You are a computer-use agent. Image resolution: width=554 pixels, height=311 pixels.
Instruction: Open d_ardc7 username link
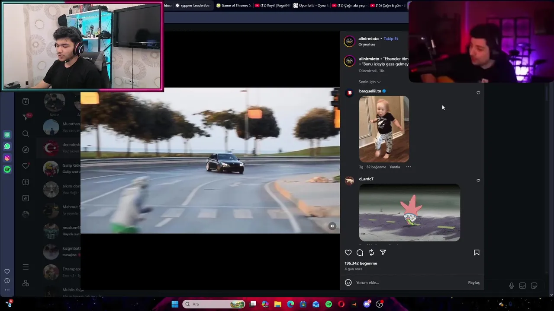[366, 179]
